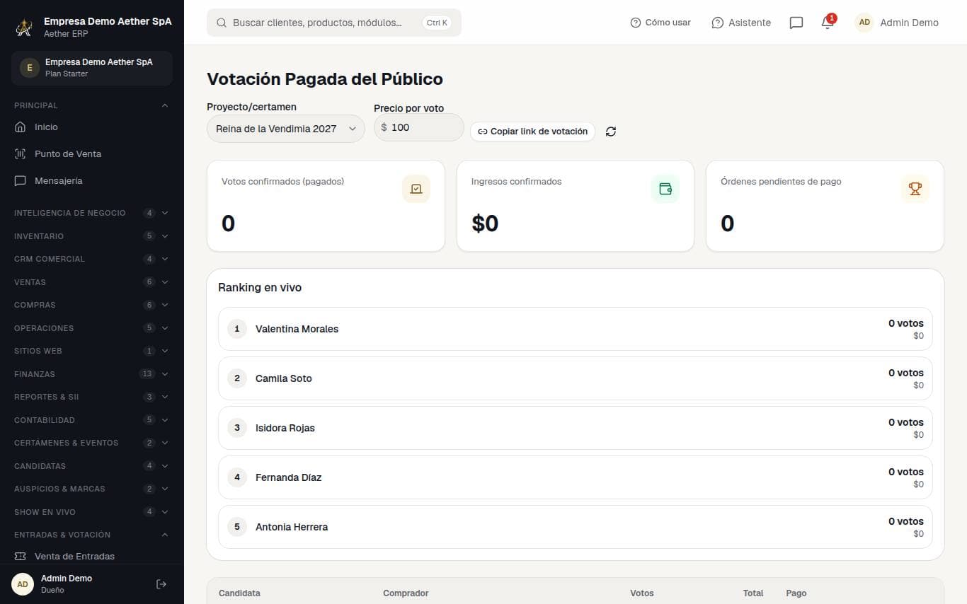
Task: Expand the Show en Vivo section
Action: [x=92, y=512]
